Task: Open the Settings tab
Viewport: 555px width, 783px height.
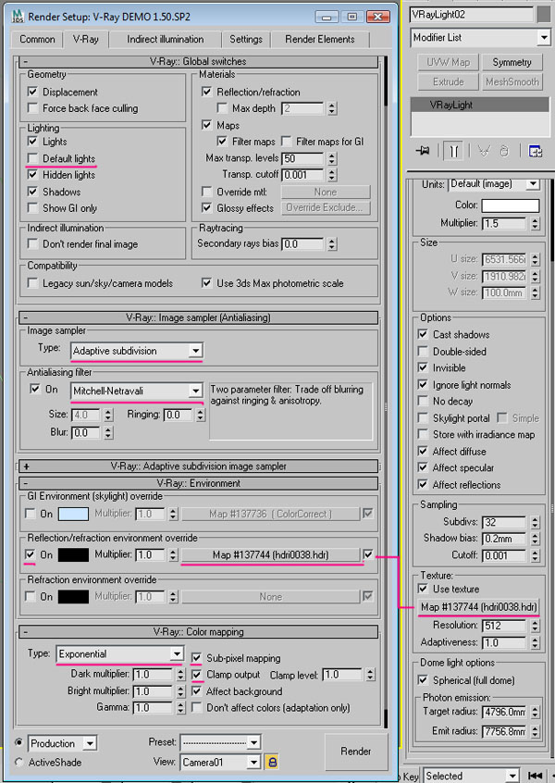Action: click(246, 39)
